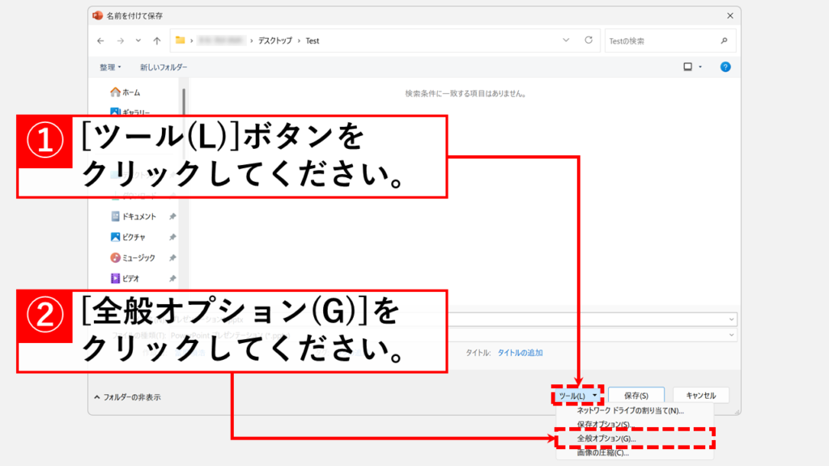This screenshot has height=466, width=829.
Task: Collapse folders with フォルダーの非表示
Action: (x=127, y=397)
